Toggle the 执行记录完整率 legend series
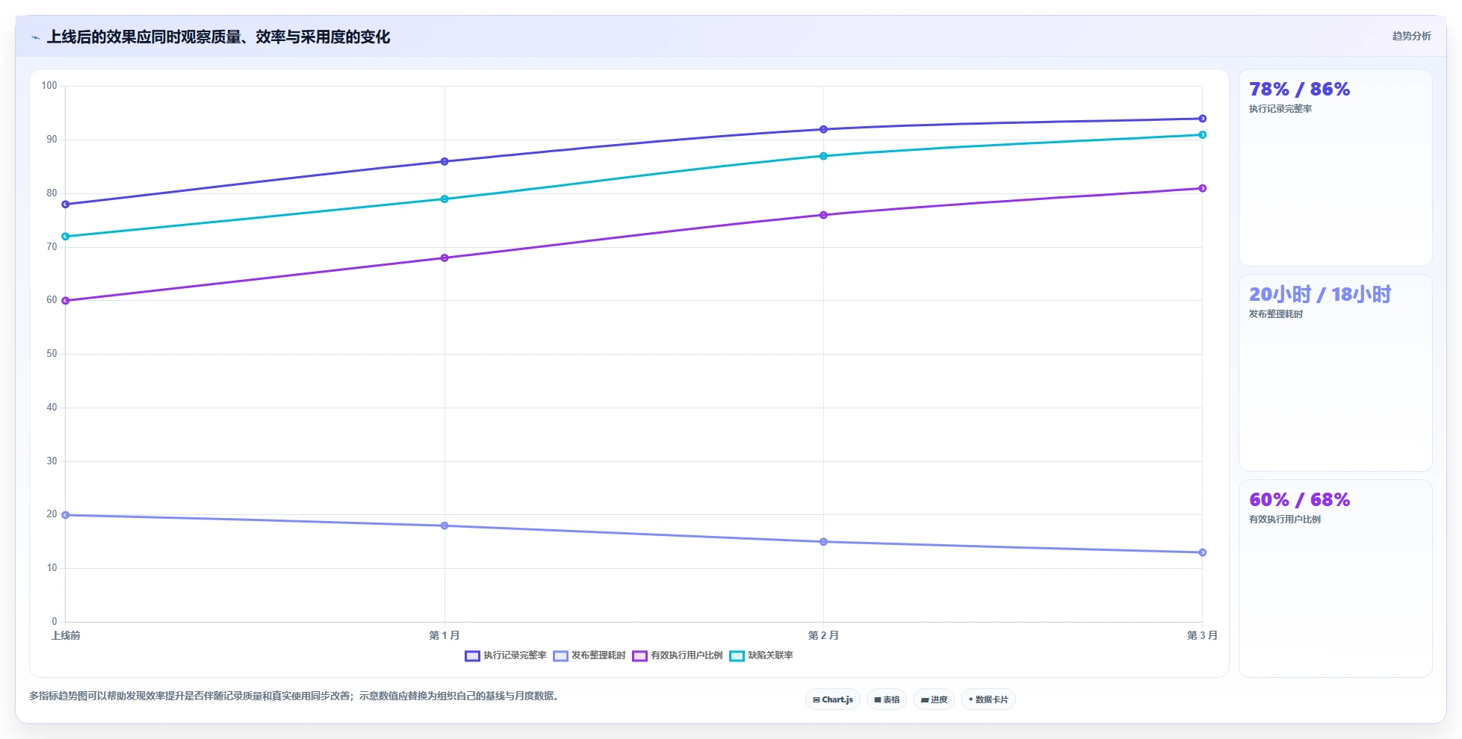 click(x=506, y=655)
